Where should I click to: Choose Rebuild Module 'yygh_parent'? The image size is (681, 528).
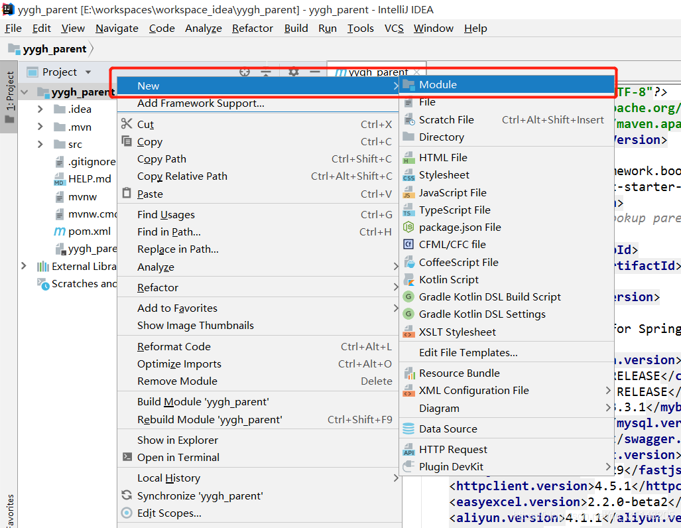pyautogui.click(x=258, y=419)
